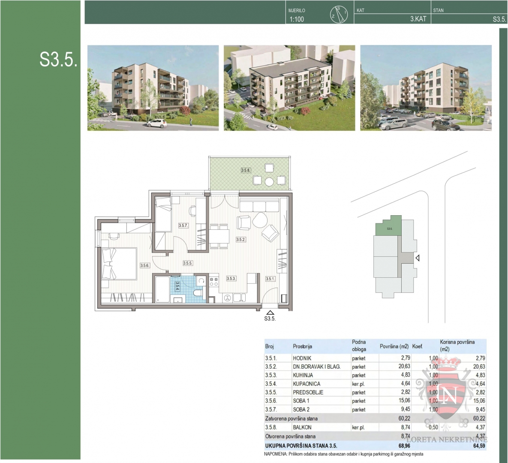Open the aerial view render in the middle

click(289, 88)
